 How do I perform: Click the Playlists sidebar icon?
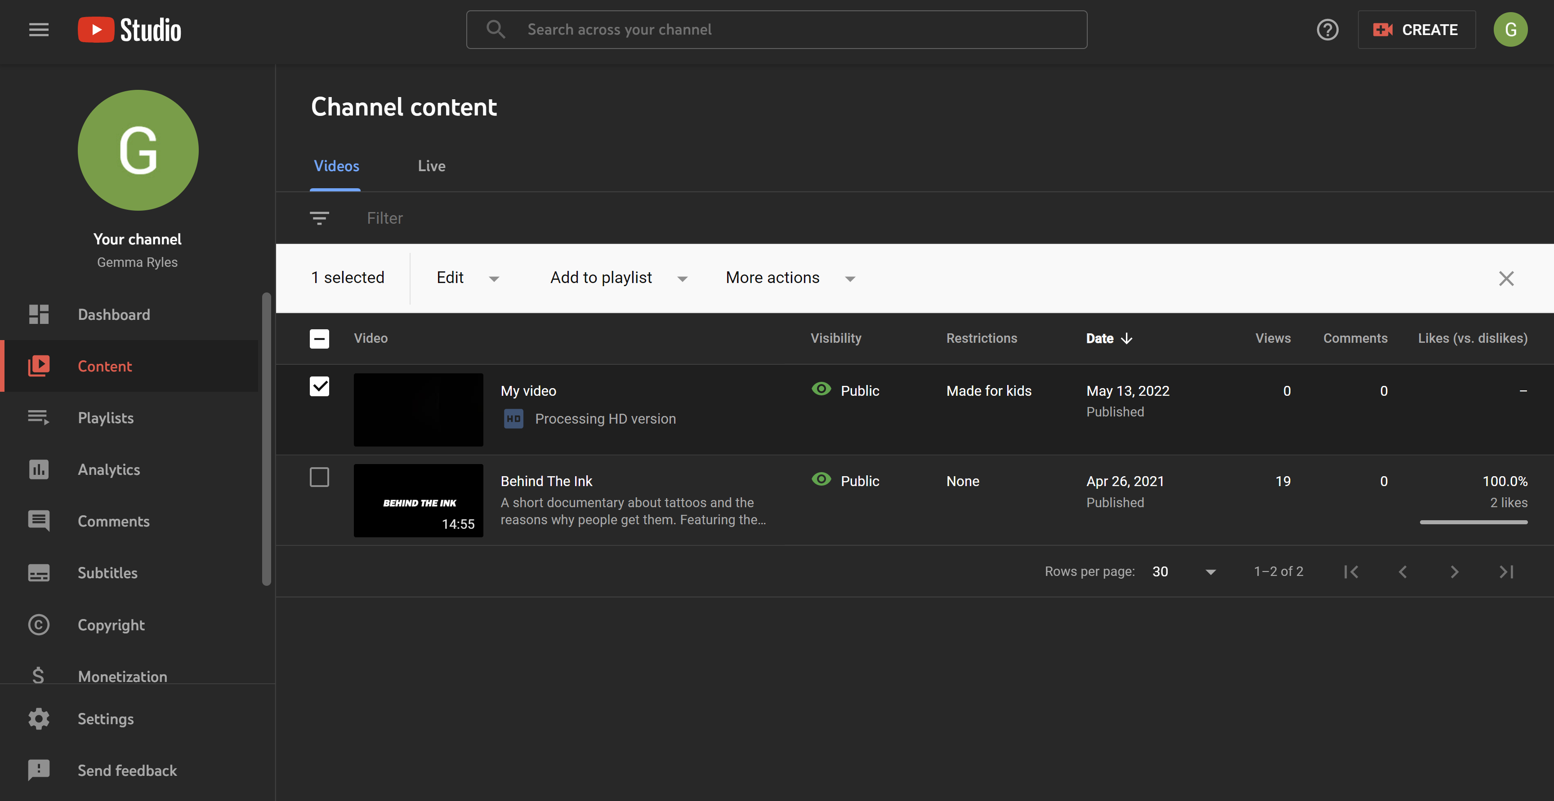39,418
